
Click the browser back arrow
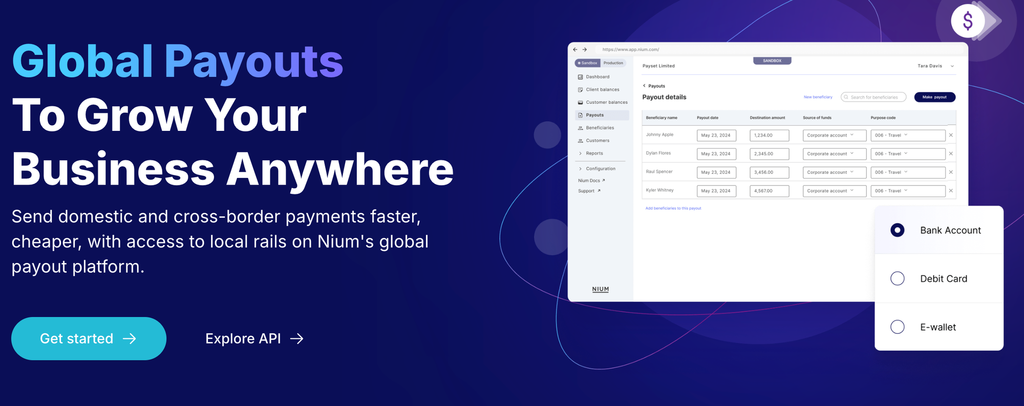coord(575,50)
